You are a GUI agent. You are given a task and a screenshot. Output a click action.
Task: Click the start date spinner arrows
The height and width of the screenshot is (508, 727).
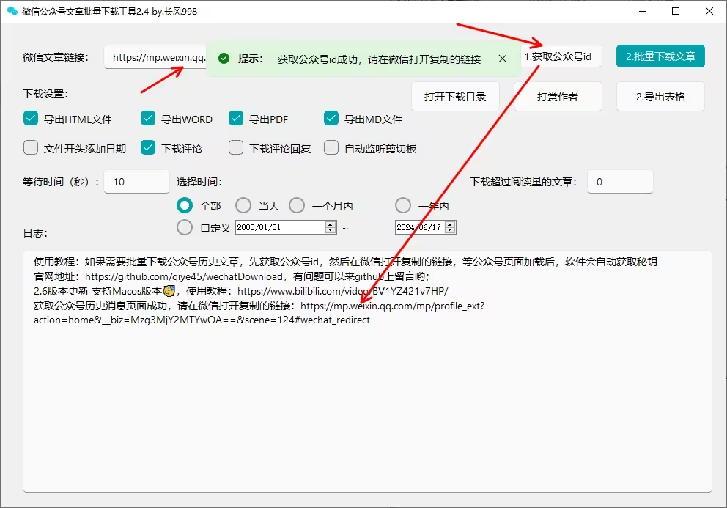coord(330,228)
